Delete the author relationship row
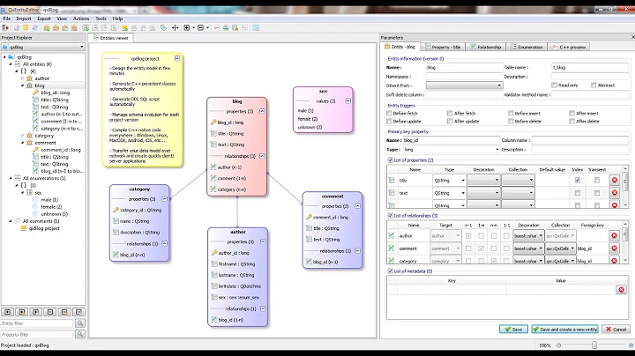This screenshot has width=635, height=356. pyautogui.click(x=615, y=235)
